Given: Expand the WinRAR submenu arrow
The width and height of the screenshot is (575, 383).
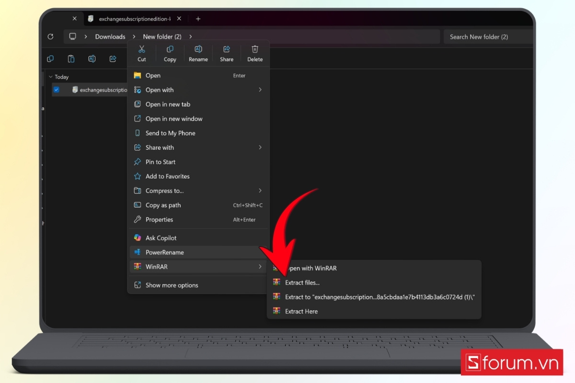Looking at the screenshot, I should click(260, 267).
